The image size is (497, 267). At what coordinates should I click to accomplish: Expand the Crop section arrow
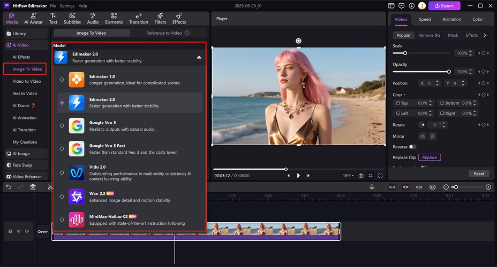click(x=404, y=95)
